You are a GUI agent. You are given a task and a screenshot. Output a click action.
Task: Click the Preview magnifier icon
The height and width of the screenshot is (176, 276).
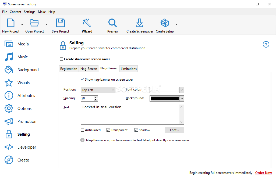112,23
